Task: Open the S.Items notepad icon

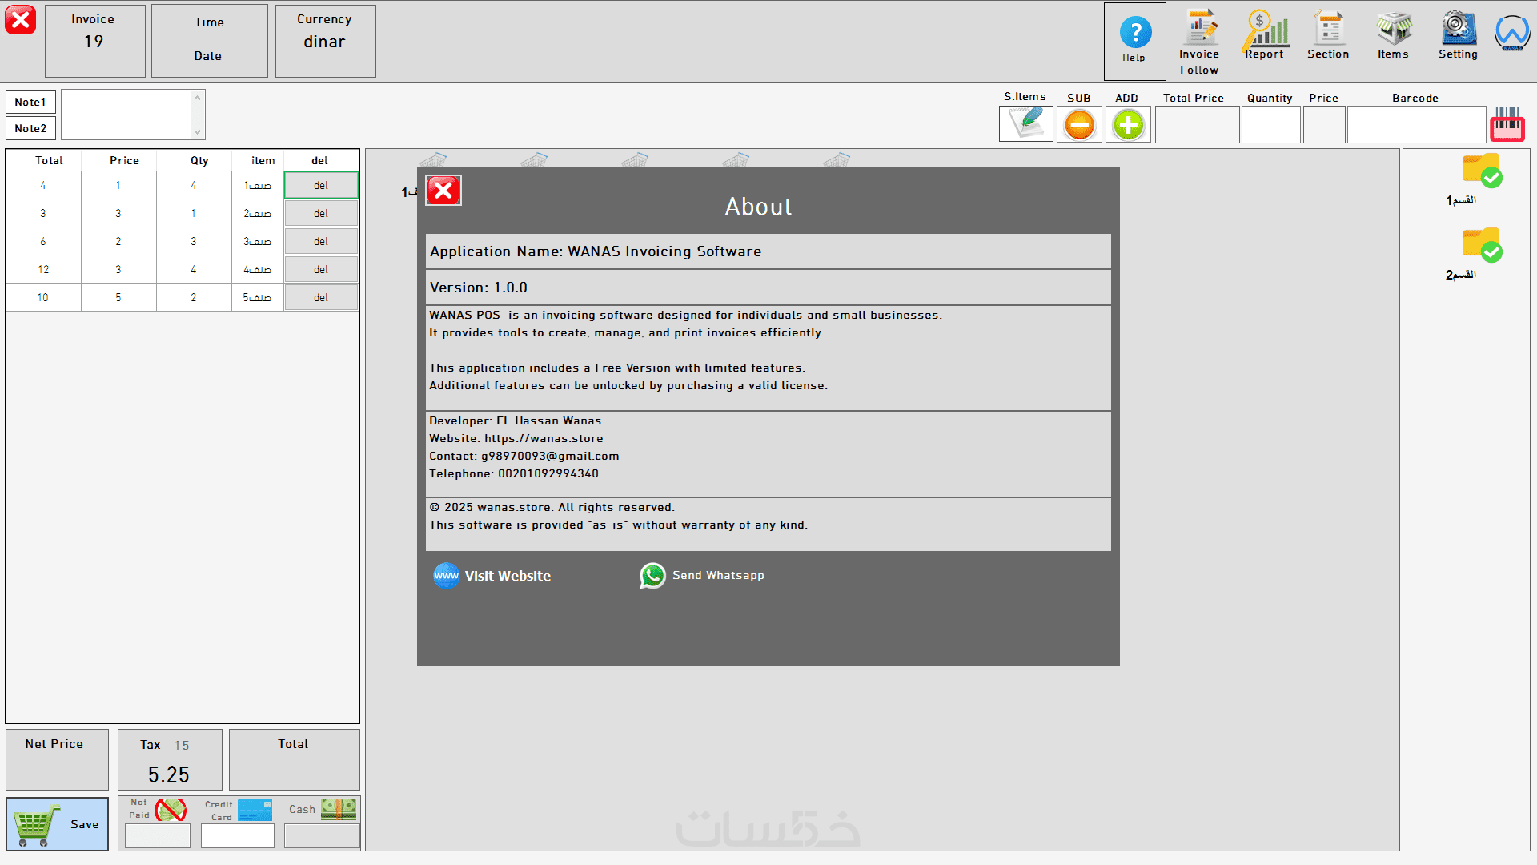Action: tap(1025, 124)
